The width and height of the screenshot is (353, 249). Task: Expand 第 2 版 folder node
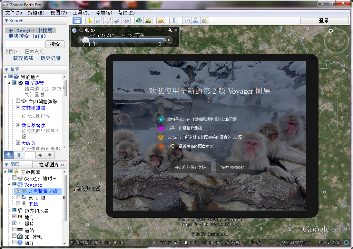coord(13,197)
